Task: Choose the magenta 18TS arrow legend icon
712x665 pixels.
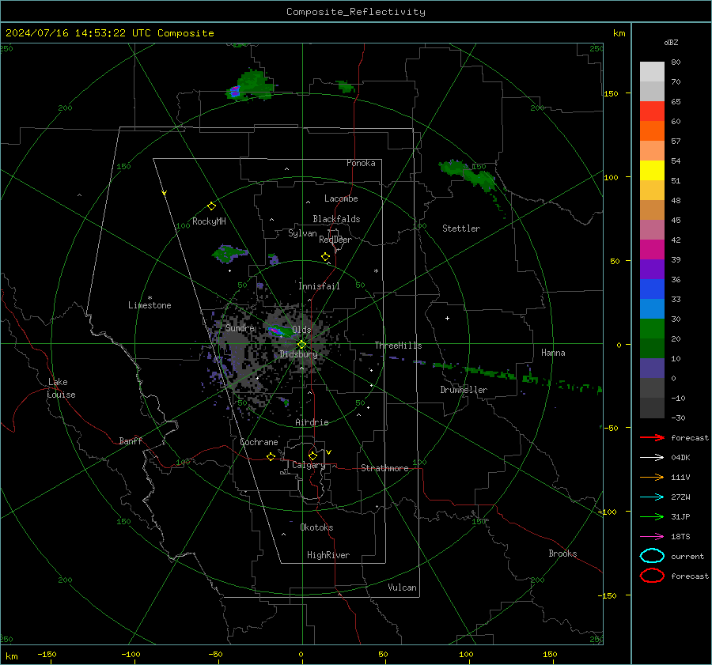Action: coord(652,537)
